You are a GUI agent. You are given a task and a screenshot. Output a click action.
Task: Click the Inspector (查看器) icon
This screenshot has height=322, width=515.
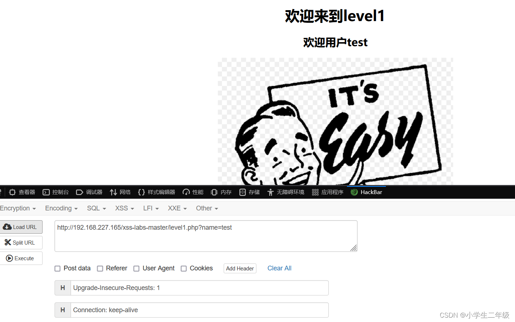pyautogui.click(x=12, y=192)
